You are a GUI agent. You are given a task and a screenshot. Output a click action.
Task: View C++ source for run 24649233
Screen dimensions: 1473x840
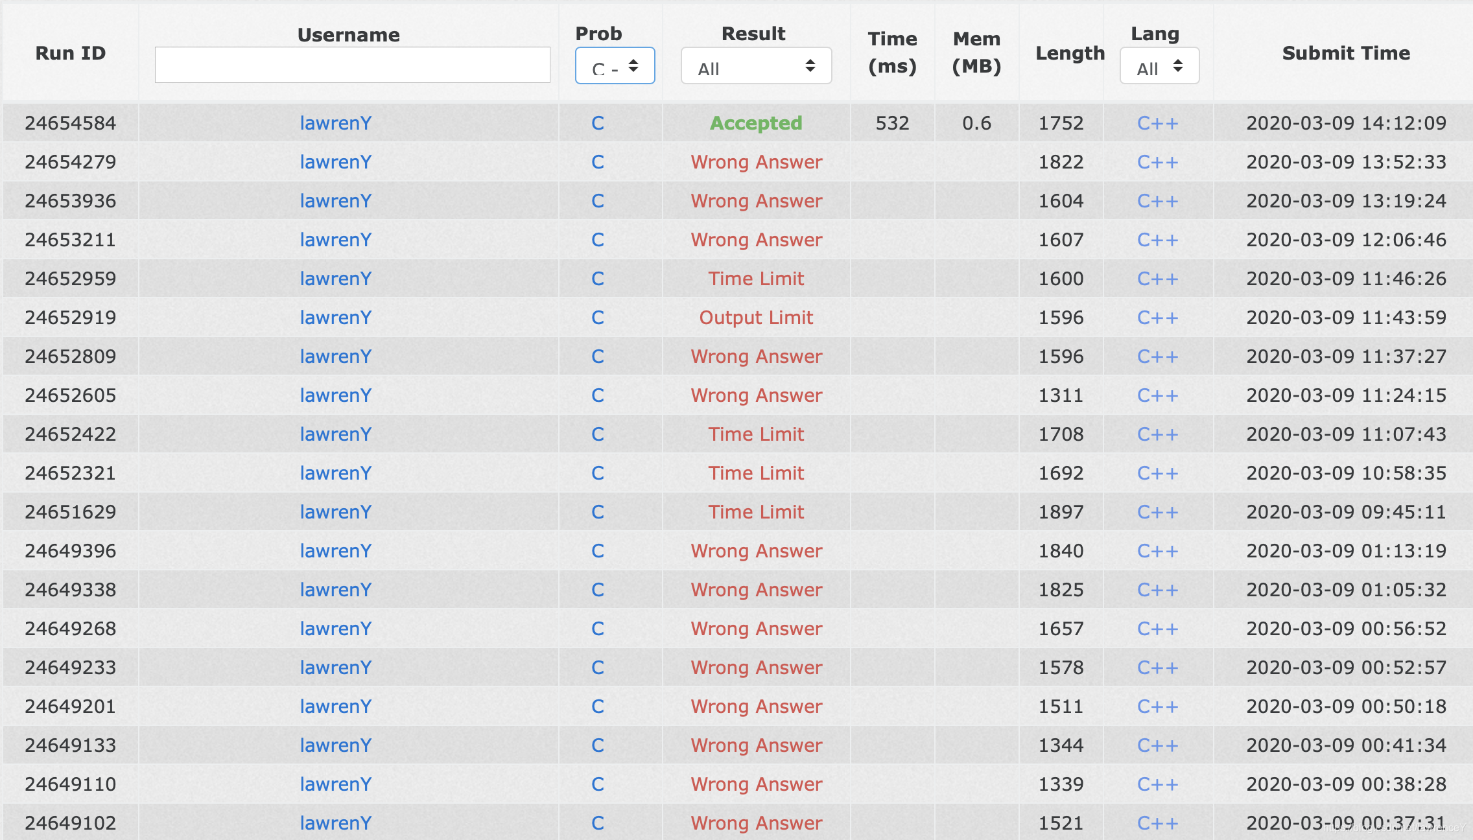(1158, 668)
